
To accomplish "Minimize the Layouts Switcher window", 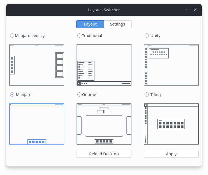I will pos(186,10).
